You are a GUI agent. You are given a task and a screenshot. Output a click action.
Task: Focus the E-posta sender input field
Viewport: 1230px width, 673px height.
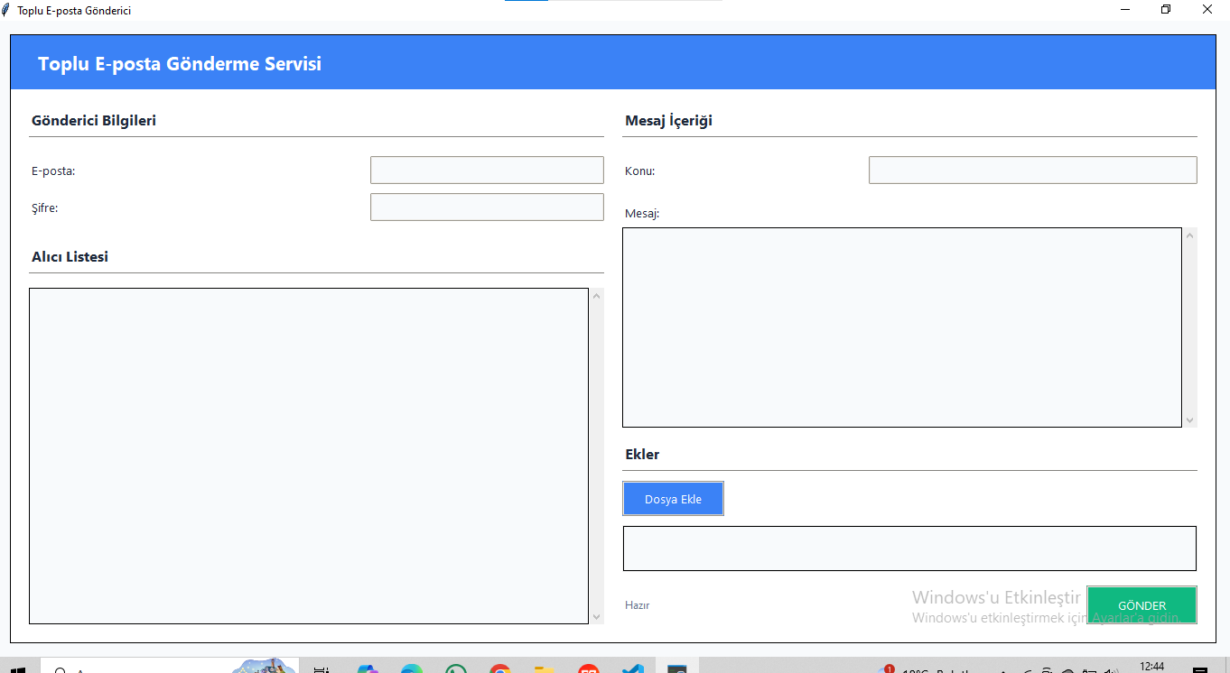tap(487, 170)
